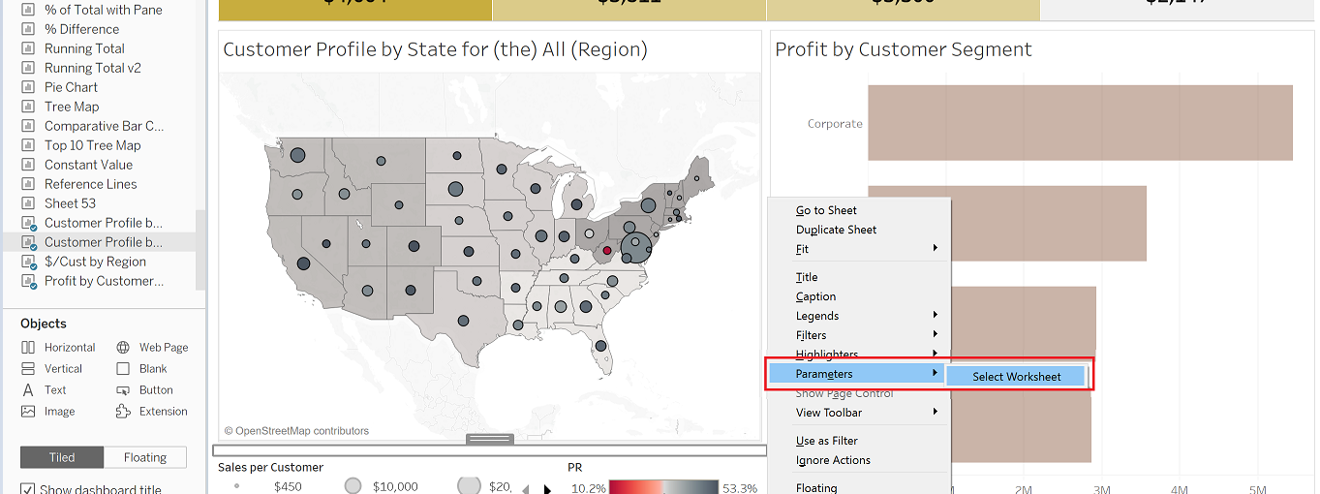Screen dimensions: 1320x494
Task: Select the Extension object icon
Action: [123, 412]
